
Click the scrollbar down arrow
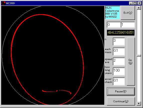click(139, 104)
